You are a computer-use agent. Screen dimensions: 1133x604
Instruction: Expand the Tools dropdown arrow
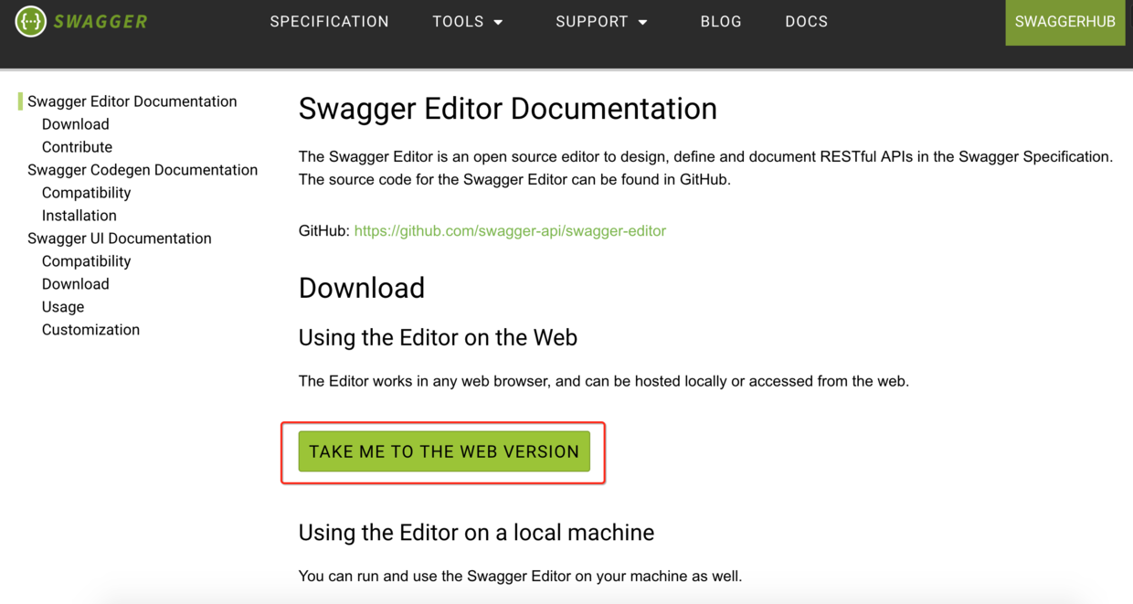pyautogui.click(x=498, y=22)
